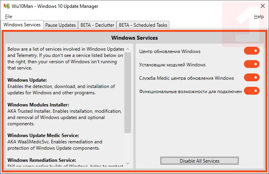
Task: Go to BETA - Scheduled Tasks tab
Action: pos(143,25)
